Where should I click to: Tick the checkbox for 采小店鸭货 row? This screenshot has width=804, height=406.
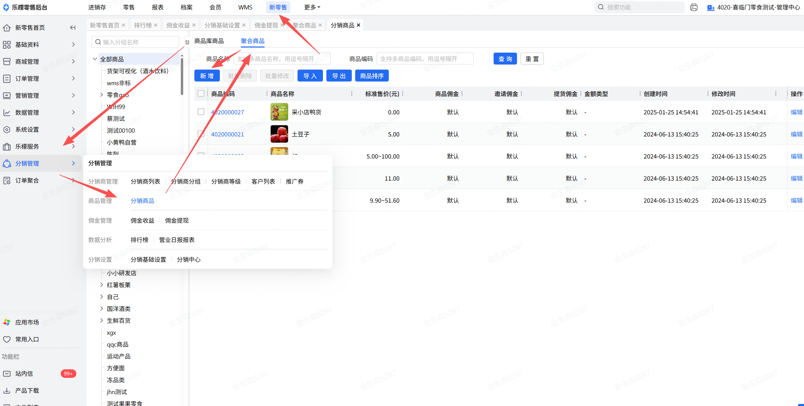201,112
